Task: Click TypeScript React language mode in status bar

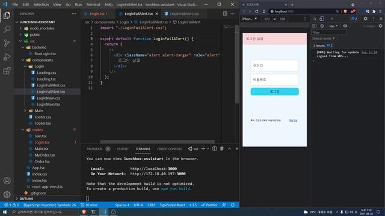Action: coord(173,205)
